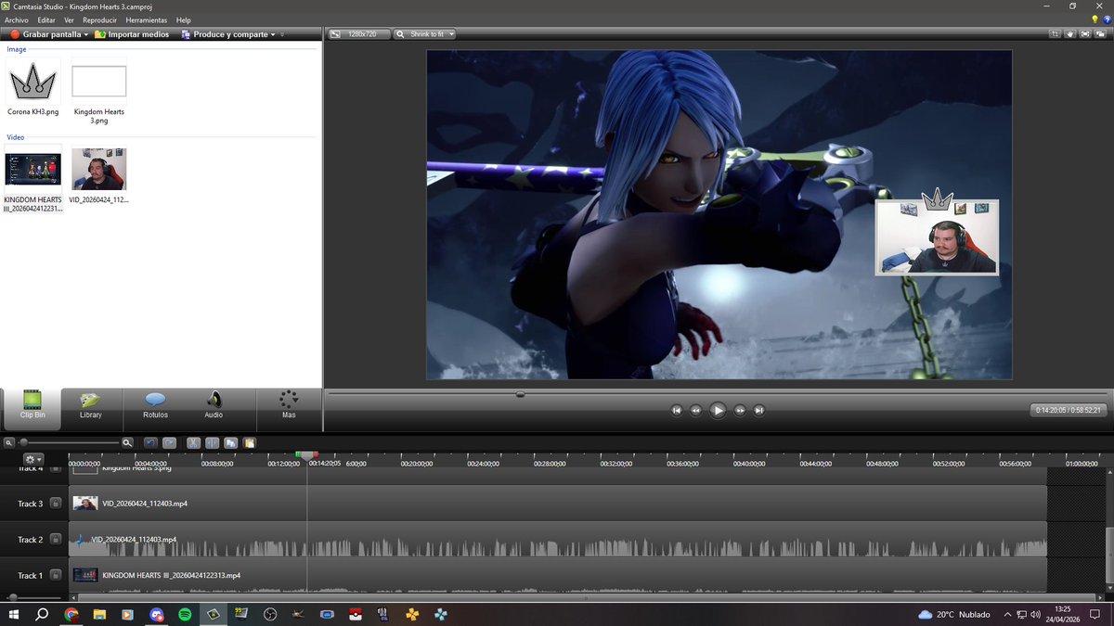Click the Play button in preview controls
Screen dimensions: 1114x626
click(718, 410)
